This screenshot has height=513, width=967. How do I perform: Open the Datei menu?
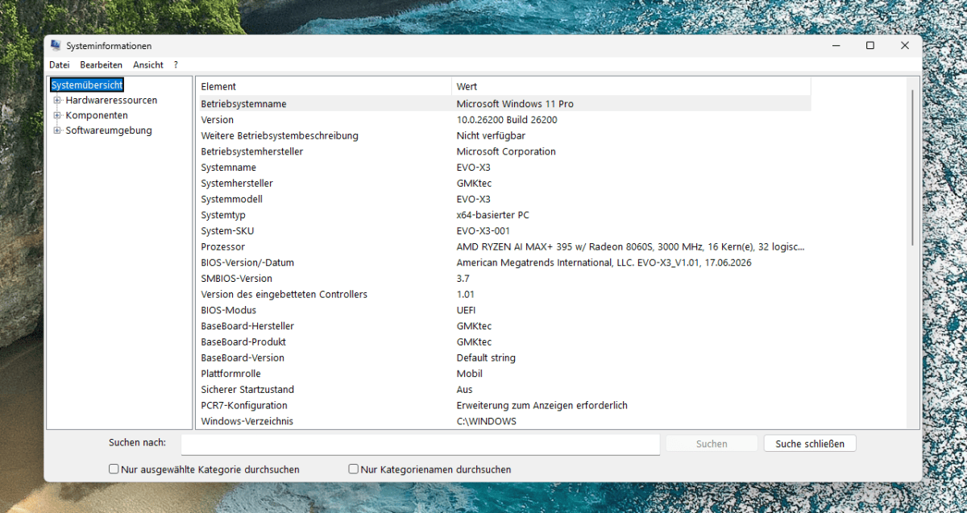(60, 64)
